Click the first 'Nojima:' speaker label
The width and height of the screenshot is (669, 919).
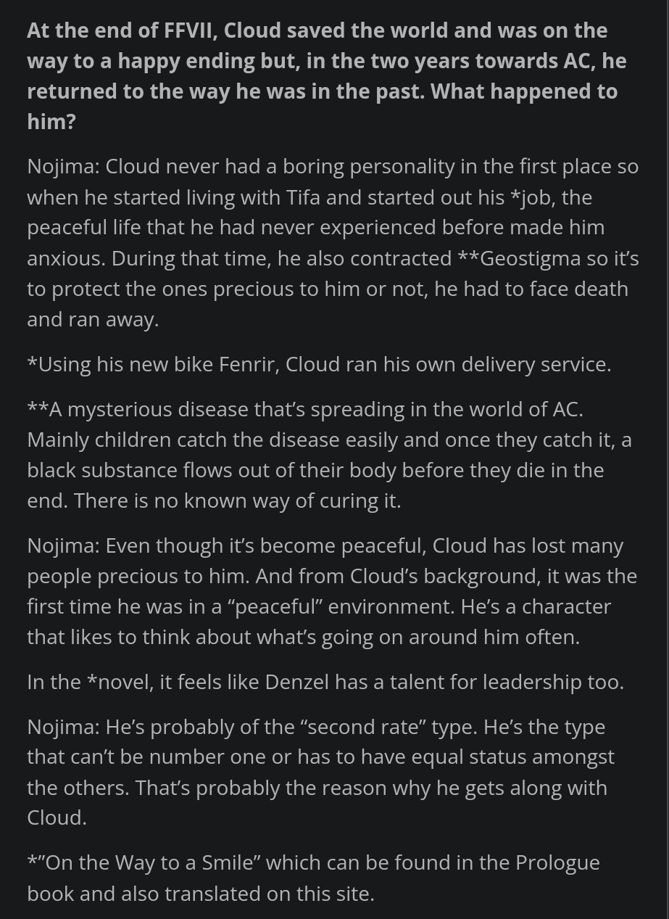pyautogui.click(x=63, y=167)
